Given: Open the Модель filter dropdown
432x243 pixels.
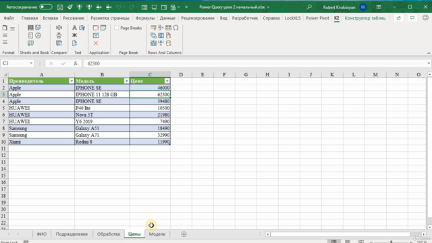Looking at the screenshot, I should pos(126,81).
